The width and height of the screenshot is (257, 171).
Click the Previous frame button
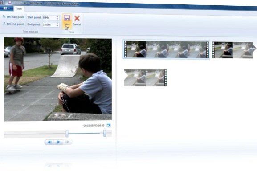click(49, 142)
